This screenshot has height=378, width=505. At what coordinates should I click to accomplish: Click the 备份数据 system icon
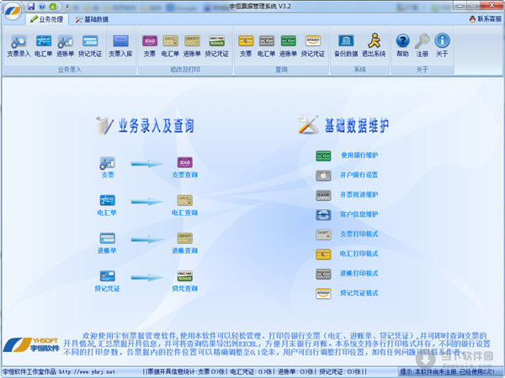click(346, 46)
